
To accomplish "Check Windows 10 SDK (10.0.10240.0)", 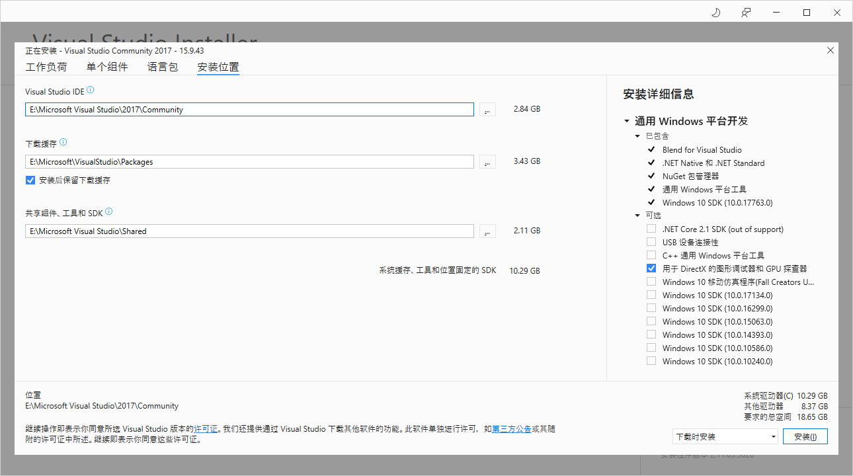I will (651, 361).
